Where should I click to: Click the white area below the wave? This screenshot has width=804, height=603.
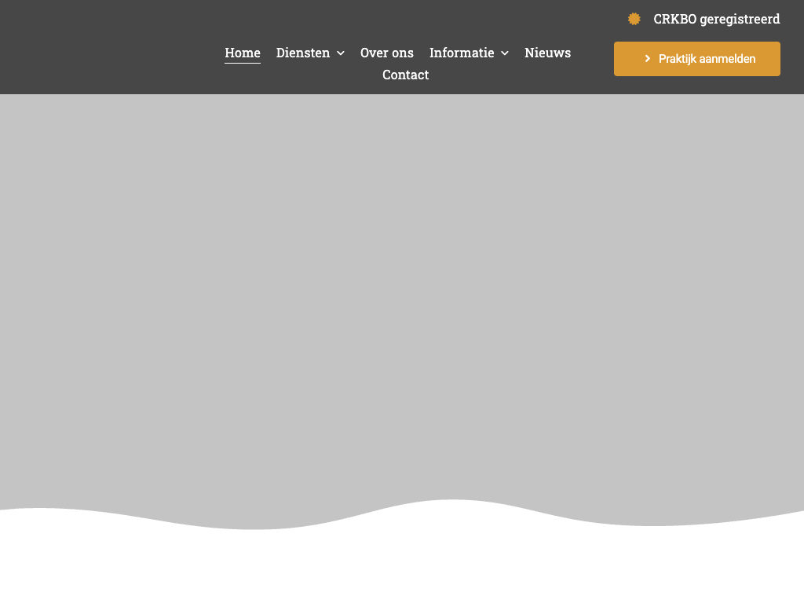coord(402,565)
